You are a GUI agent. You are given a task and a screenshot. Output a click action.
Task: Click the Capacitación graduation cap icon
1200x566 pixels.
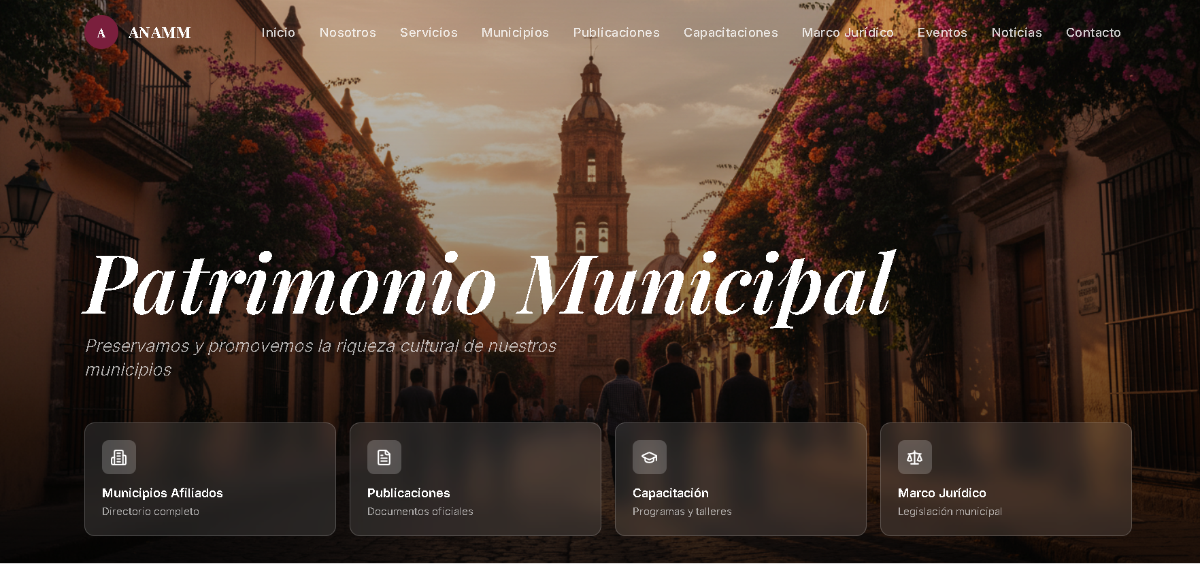[x=650, y=457]
